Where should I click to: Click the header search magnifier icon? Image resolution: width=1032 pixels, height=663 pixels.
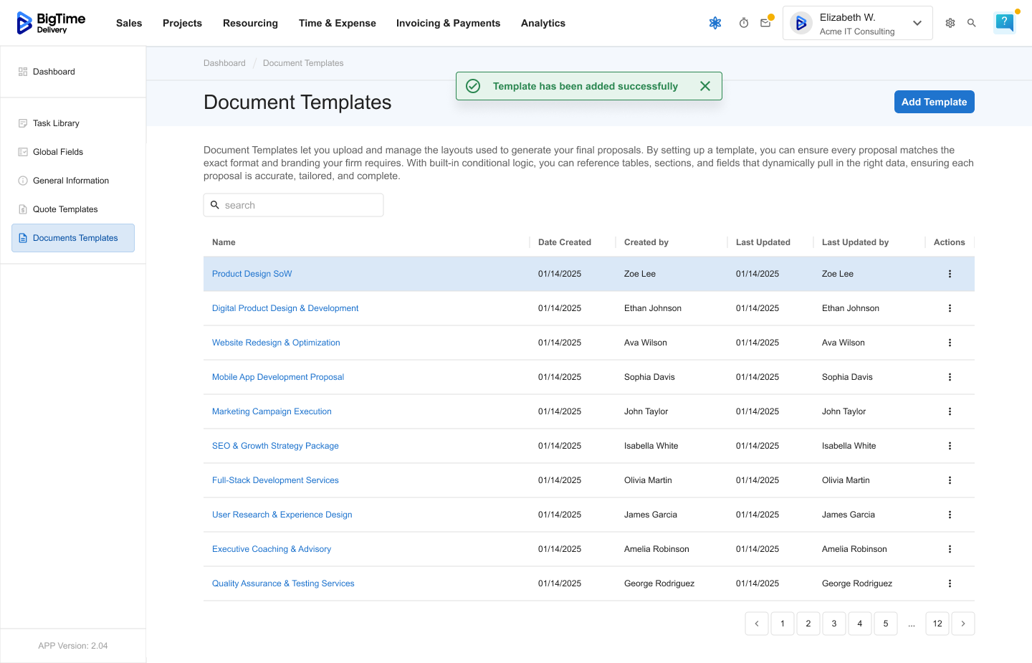[972, 23]
